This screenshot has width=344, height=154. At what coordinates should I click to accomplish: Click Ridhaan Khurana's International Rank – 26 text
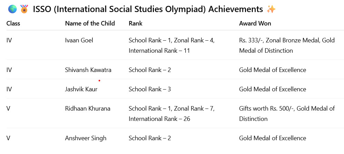coord(159,119)
